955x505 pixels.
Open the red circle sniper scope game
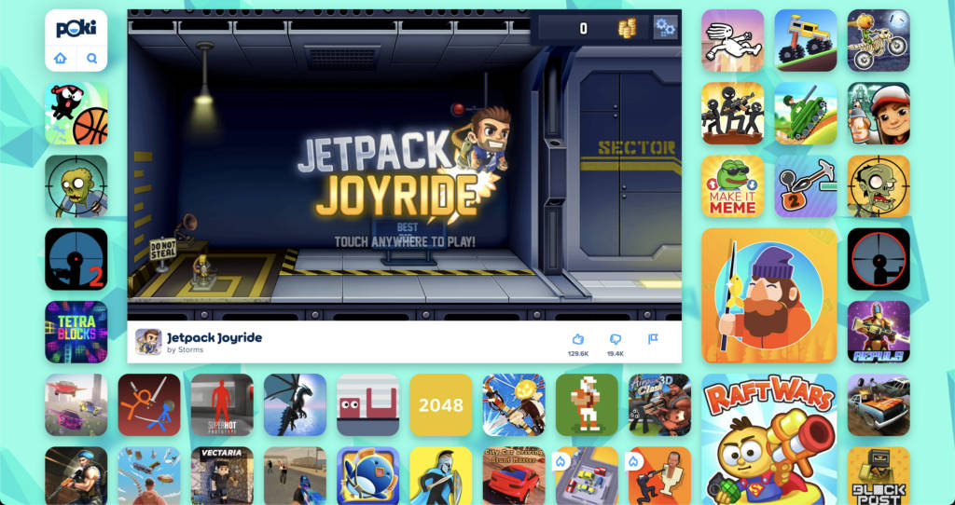[x=879, y=259]
